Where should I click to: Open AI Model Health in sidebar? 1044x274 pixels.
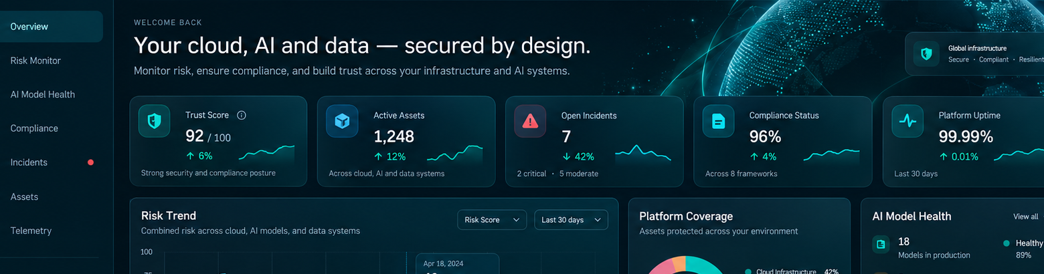(42, 95)
